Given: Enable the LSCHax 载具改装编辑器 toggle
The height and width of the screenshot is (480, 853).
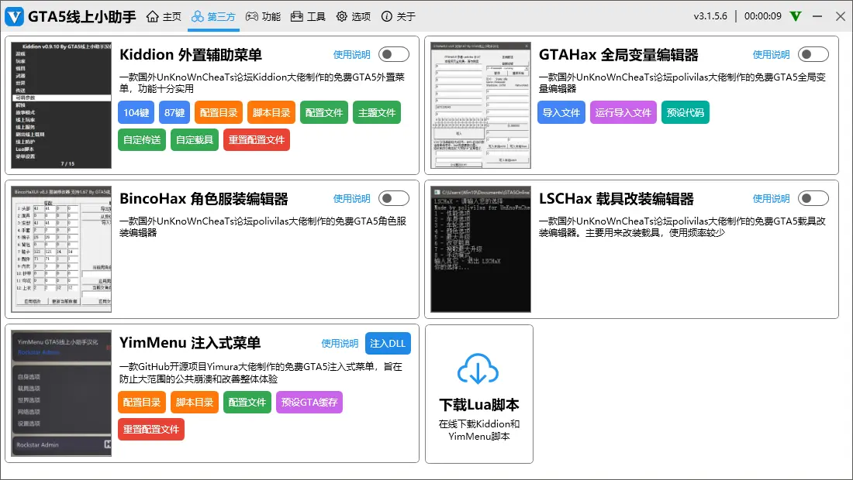Looking at the screenshot, I should point(813,198).
